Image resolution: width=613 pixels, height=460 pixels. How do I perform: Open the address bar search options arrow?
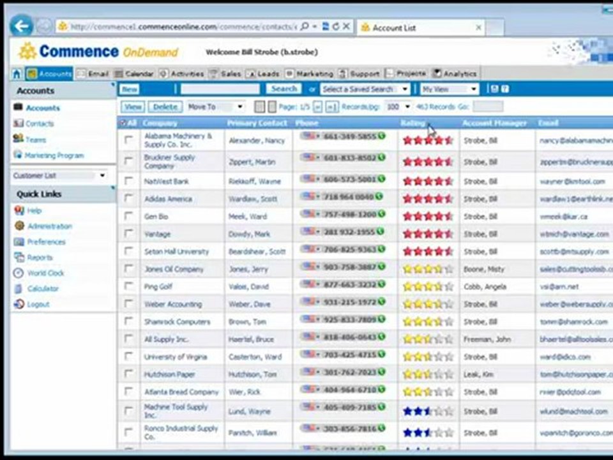(x=315, y=27)
